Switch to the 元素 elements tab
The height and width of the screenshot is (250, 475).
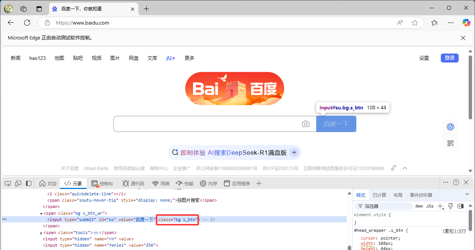(x=73, y=183)
